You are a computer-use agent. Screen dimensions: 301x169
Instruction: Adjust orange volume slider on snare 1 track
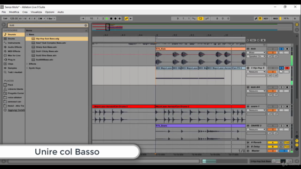coord(273,110)
